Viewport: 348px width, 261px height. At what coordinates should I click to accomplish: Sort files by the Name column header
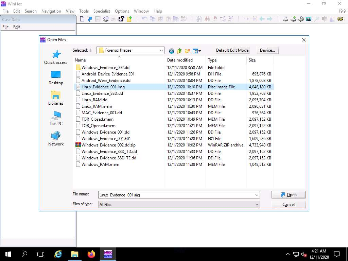tap(119, 60)
